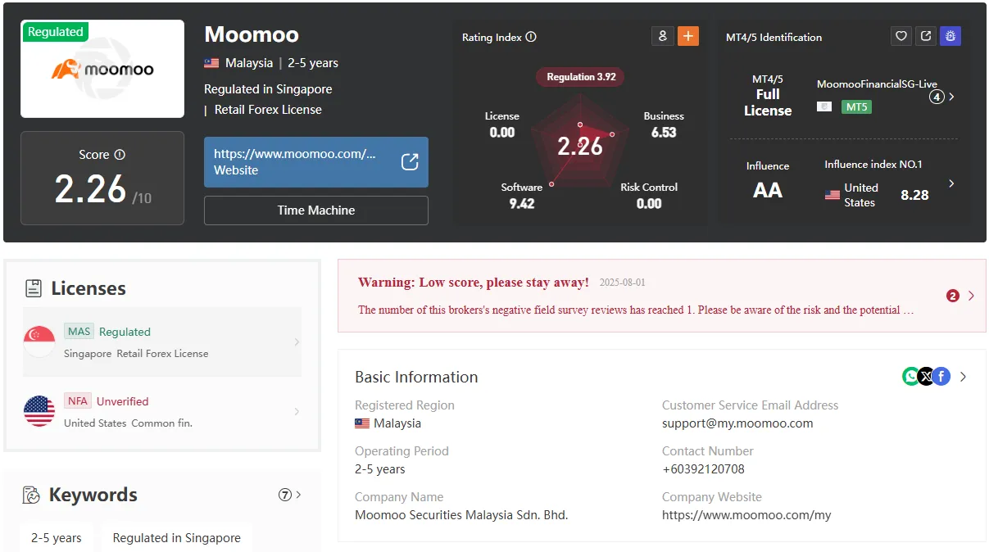Click the Business 6.53 rating value

pyautogui.click(x=664, y=132)
